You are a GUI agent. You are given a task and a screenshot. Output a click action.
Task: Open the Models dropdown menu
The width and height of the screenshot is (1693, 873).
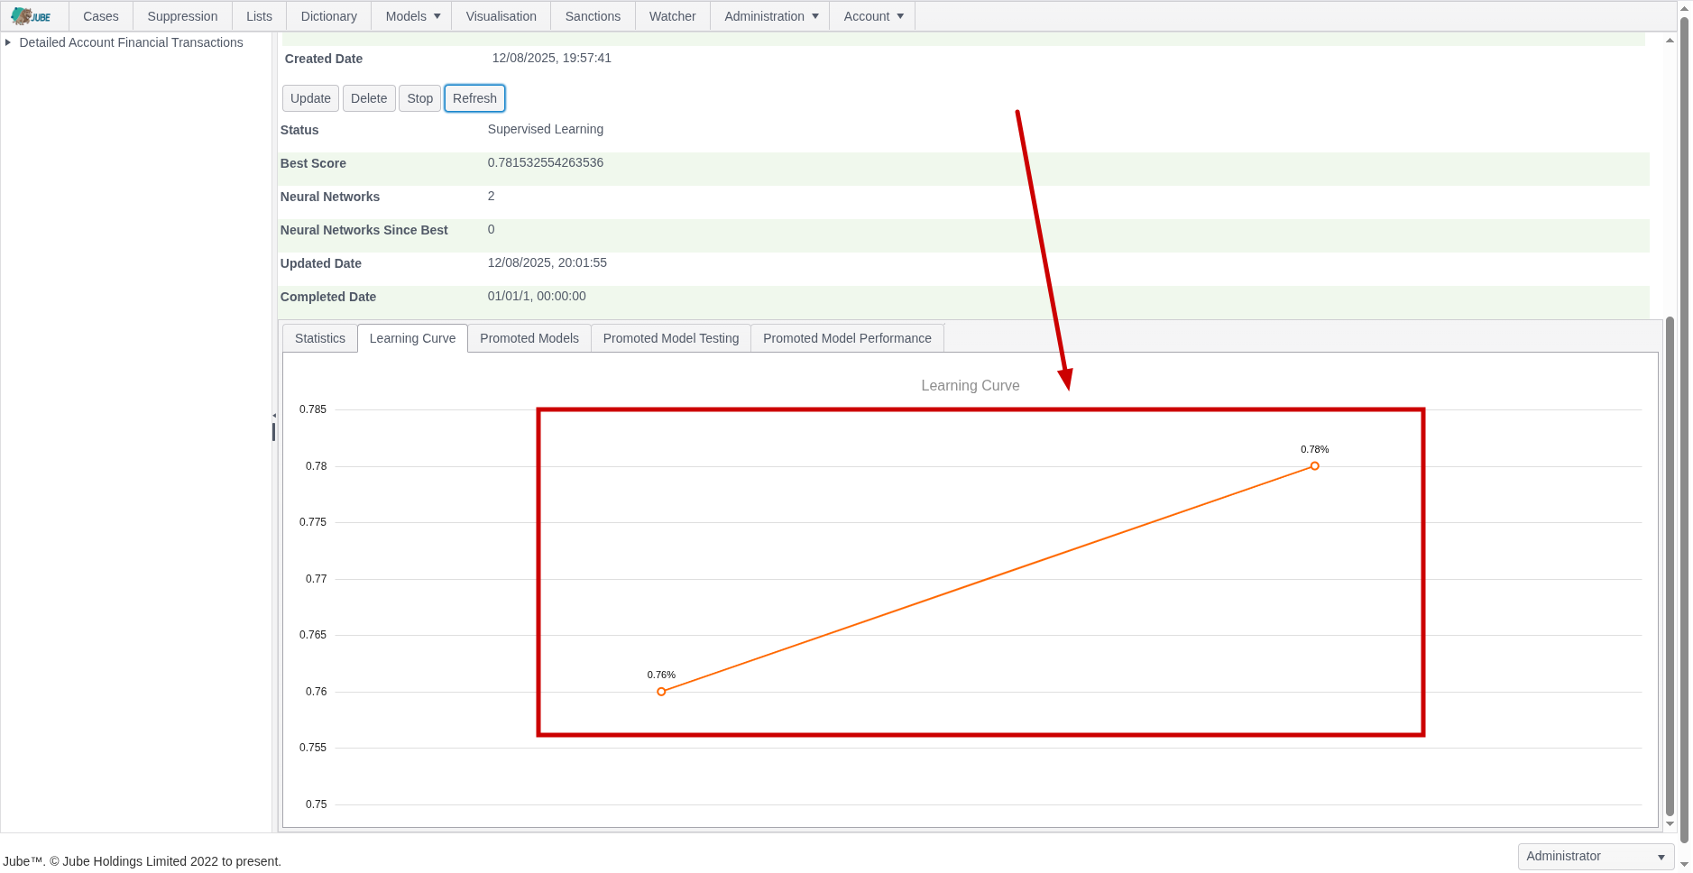412,16
